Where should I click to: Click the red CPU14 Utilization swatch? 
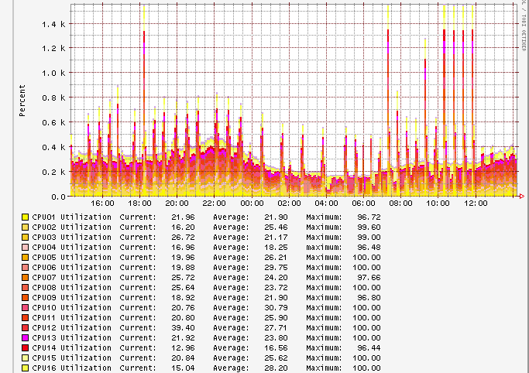[25, 348]
